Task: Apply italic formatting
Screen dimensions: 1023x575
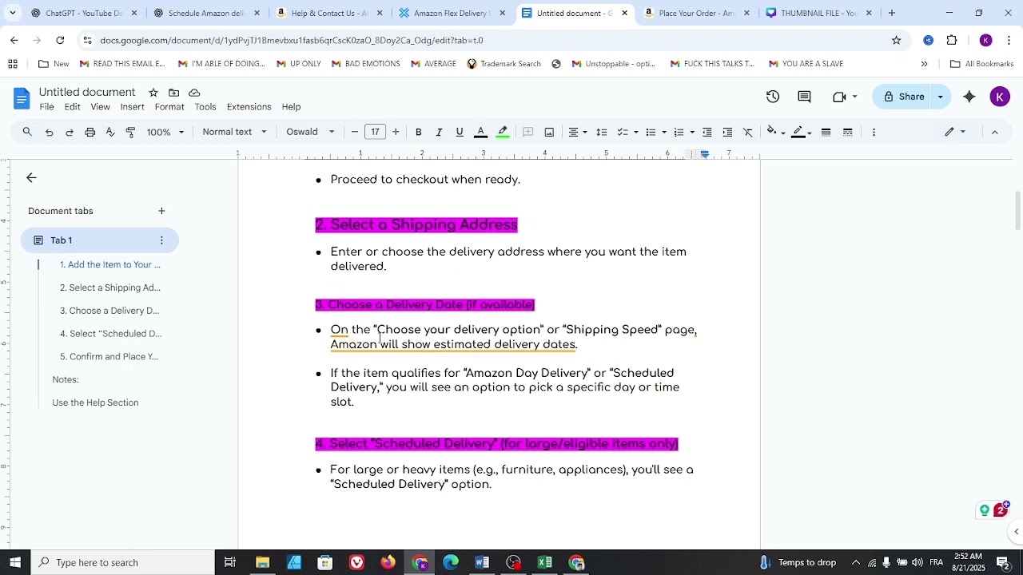Action: [x=439, y=132]
